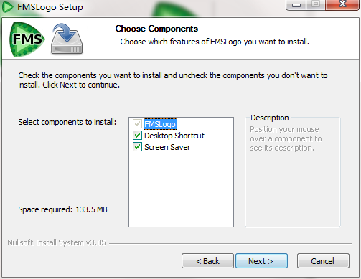
Task: Uncheck the Desktop Shortcut component
Action: [x=137, y=136]
